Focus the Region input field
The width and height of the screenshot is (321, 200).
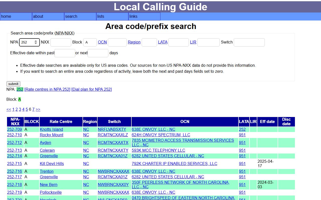149,42
